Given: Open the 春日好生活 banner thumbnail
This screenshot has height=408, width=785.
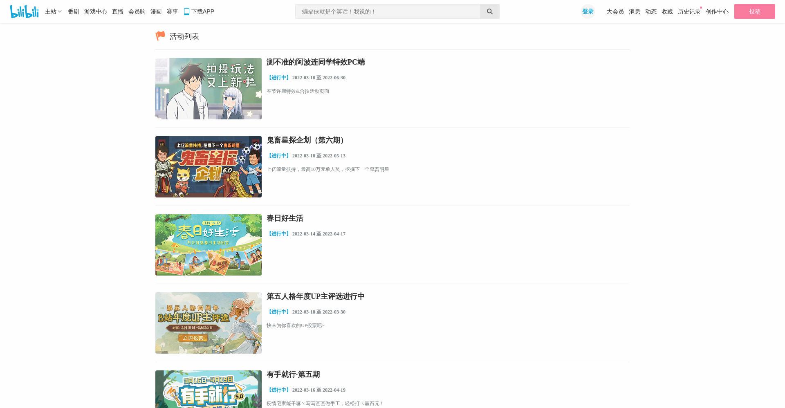Looking at the screenshot, I should click(x=209, y=245).
